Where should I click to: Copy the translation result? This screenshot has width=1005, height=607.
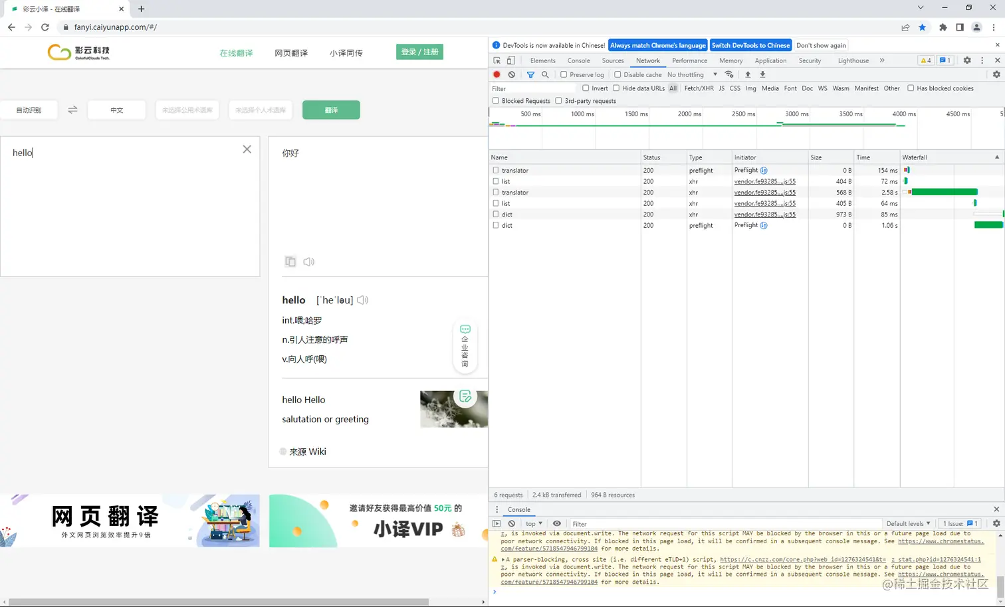pos(290,262)
